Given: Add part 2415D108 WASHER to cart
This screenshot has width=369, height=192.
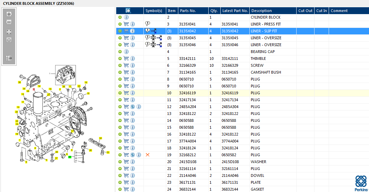Looking at the screenshot, I should pos(126,162).
